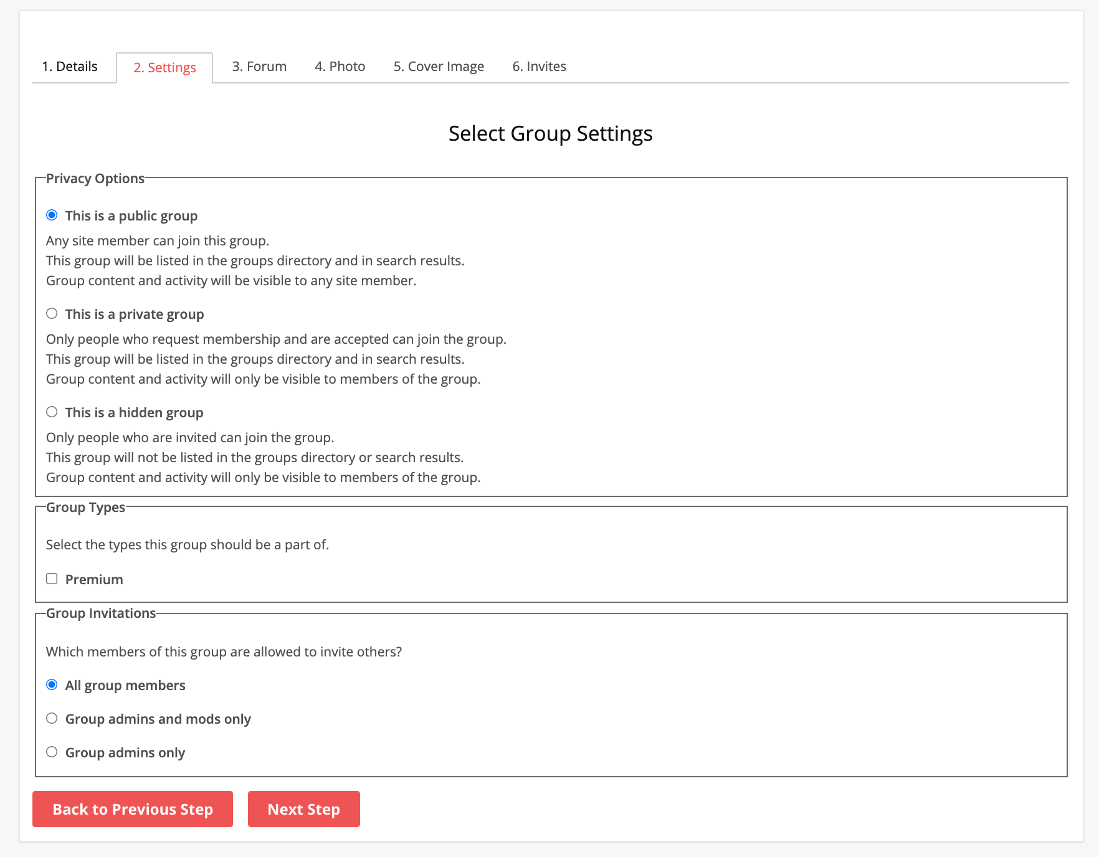Select Group admins and mods only

[52, 718]
